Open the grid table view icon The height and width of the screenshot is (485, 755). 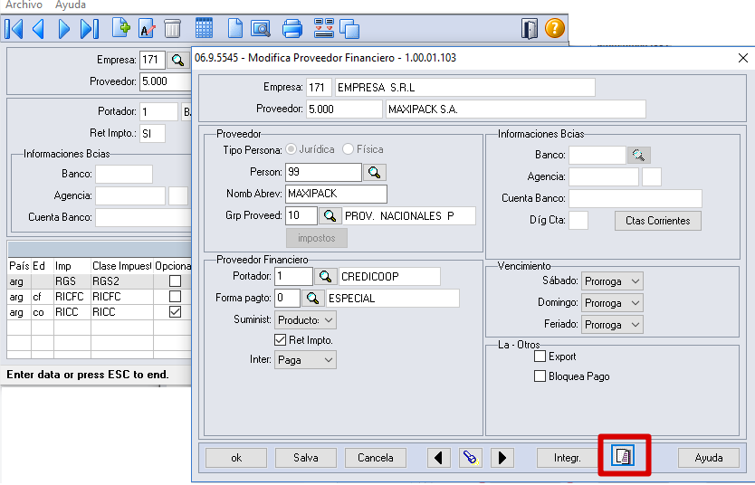(205, 28)
